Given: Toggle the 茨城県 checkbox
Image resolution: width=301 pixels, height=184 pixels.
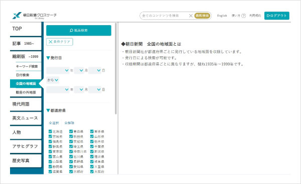Looking at the screenshot, I should click(71, 141).
